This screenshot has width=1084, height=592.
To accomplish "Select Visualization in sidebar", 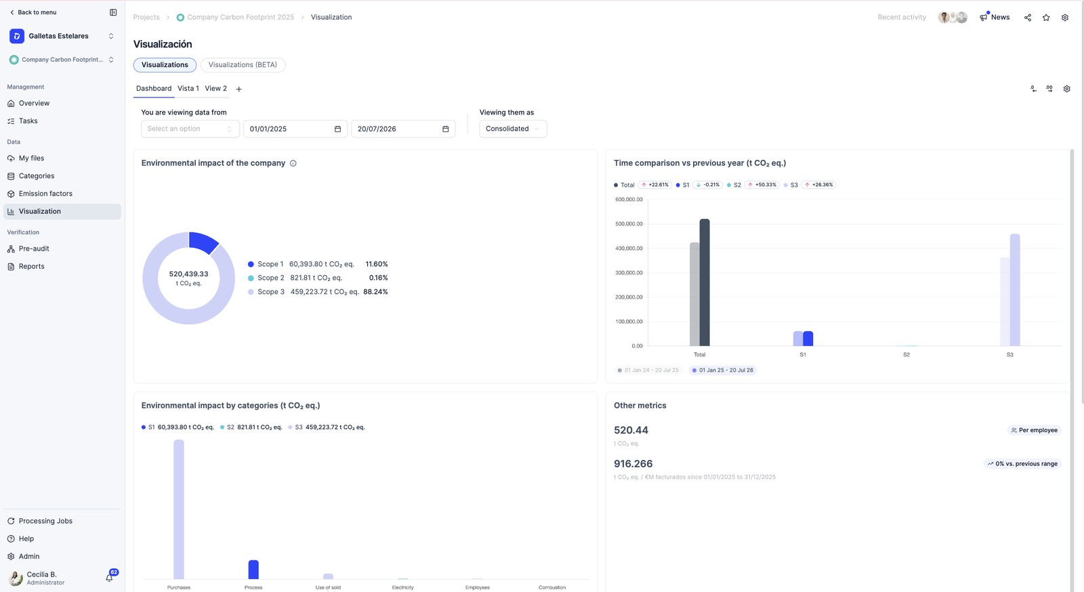I will (x=62, y=211).
